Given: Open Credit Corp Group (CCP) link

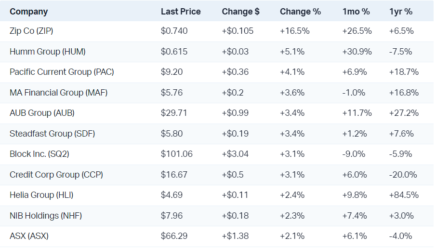Looking at the screenshot, I should point(56,175).
